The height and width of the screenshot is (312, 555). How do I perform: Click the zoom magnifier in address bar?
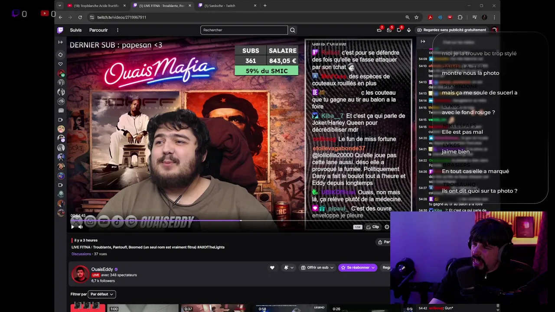[x=407, y=17]
